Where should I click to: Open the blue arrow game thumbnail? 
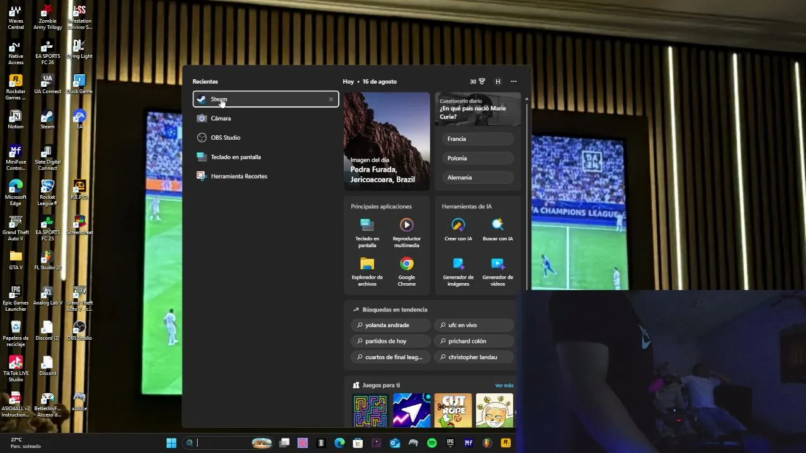click(x=411, y=410)
